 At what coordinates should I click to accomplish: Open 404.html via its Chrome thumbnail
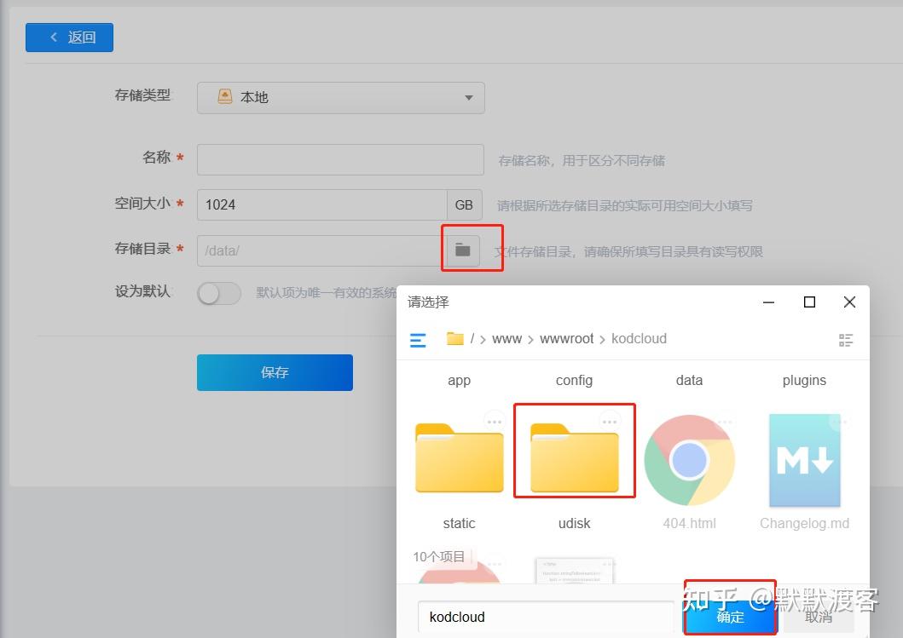(688, 460)
